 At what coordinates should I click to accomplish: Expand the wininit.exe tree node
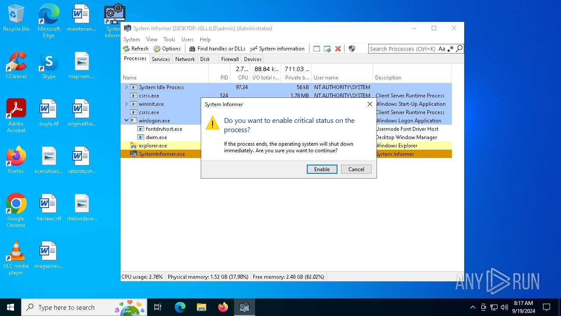coord(127,104)
